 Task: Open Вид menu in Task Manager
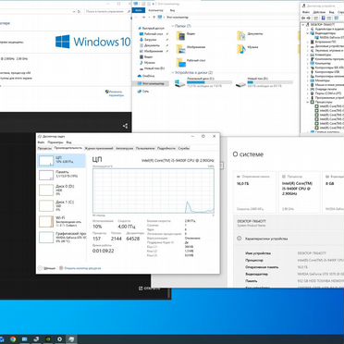pos(68,142)
